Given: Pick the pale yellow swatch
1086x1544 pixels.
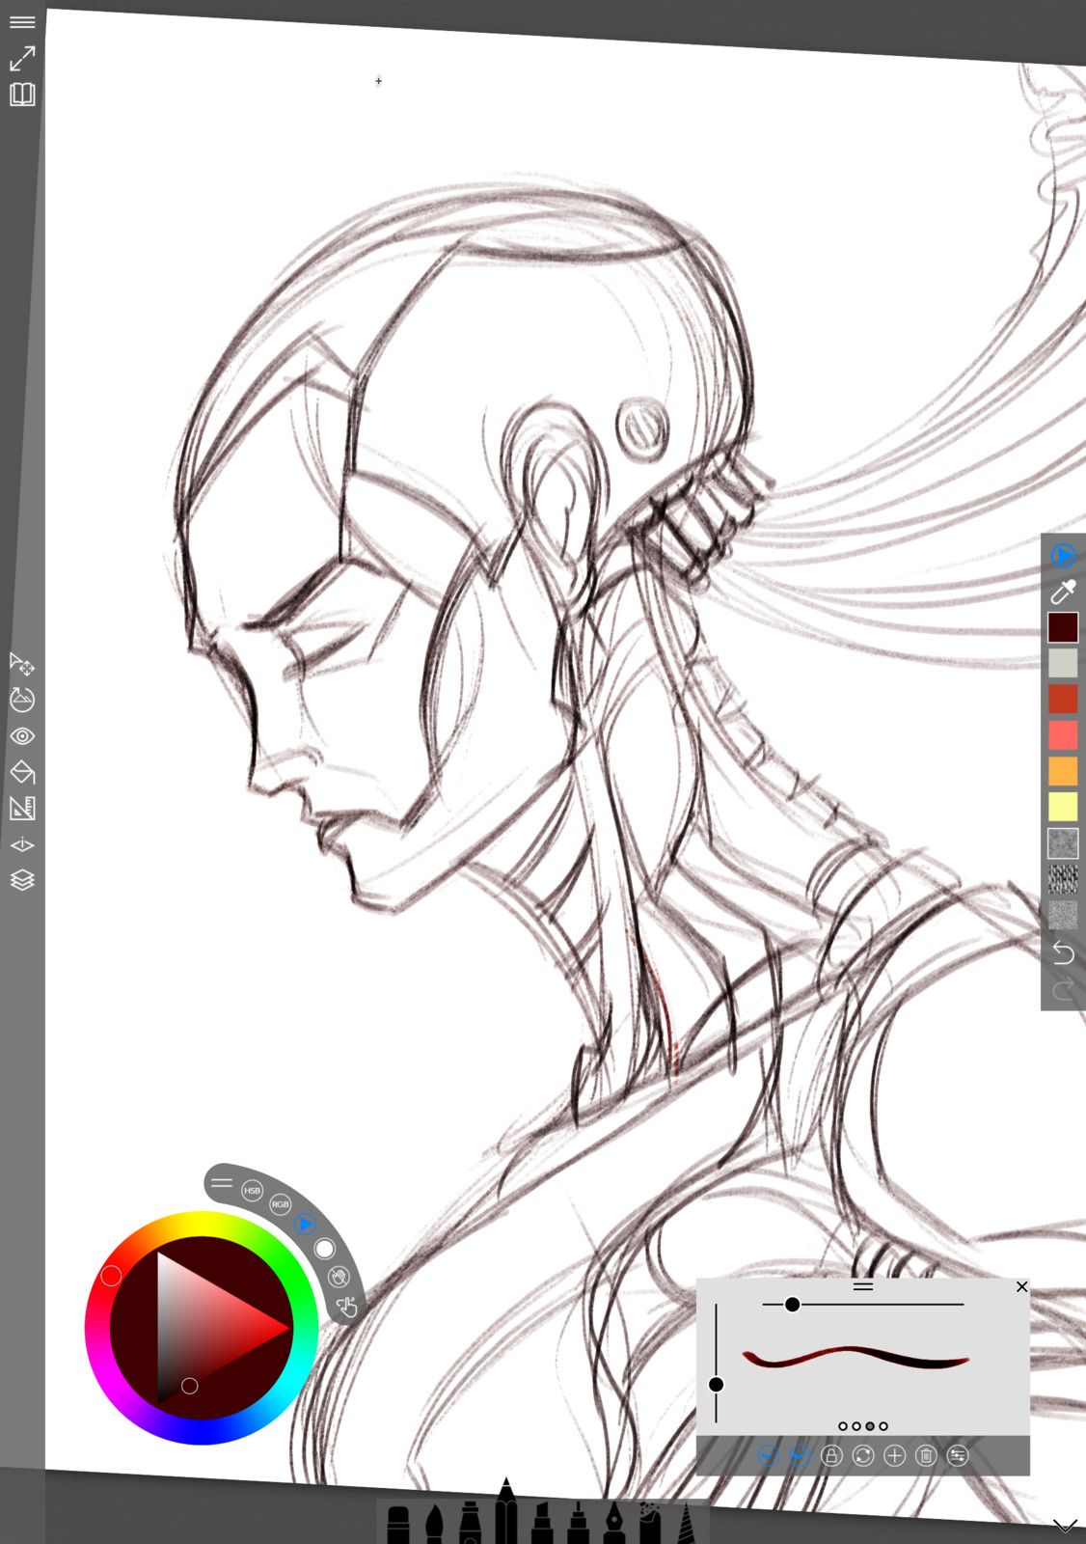Looking at the screenshot, I should point(1063,807).
